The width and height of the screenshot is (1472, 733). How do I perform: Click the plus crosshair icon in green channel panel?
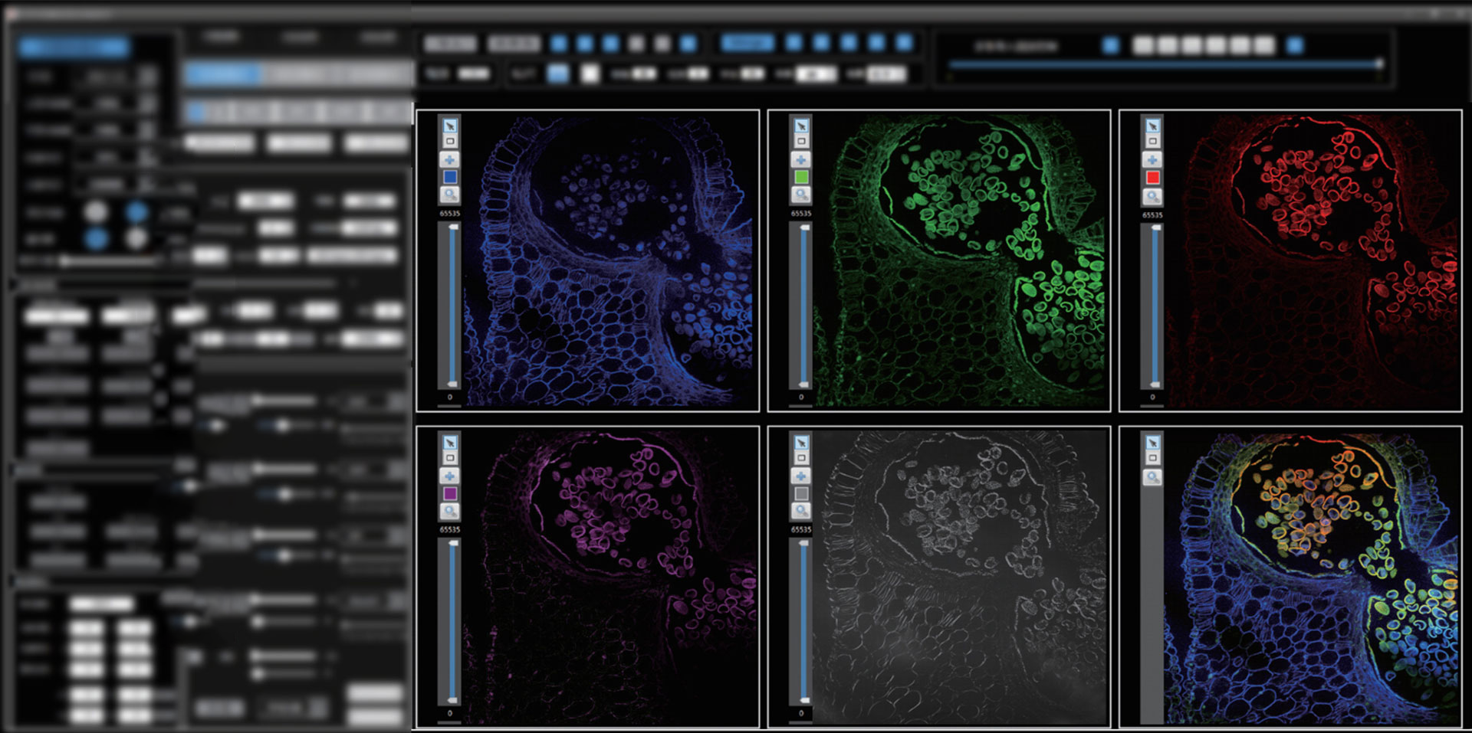pyautogui.click(x=801, y=159)
